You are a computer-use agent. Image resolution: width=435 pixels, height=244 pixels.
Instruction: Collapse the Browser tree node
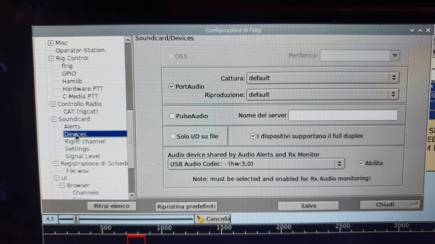(62, 185)
